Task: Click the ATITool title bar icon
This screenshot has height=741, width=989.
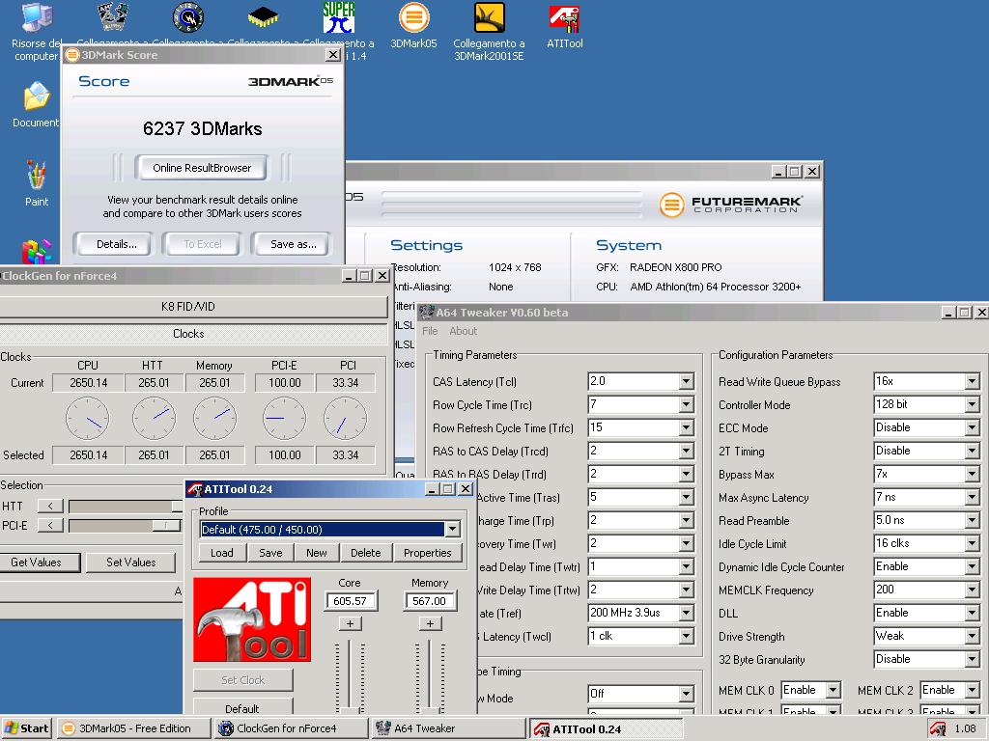Action: [x=194, y=489]
